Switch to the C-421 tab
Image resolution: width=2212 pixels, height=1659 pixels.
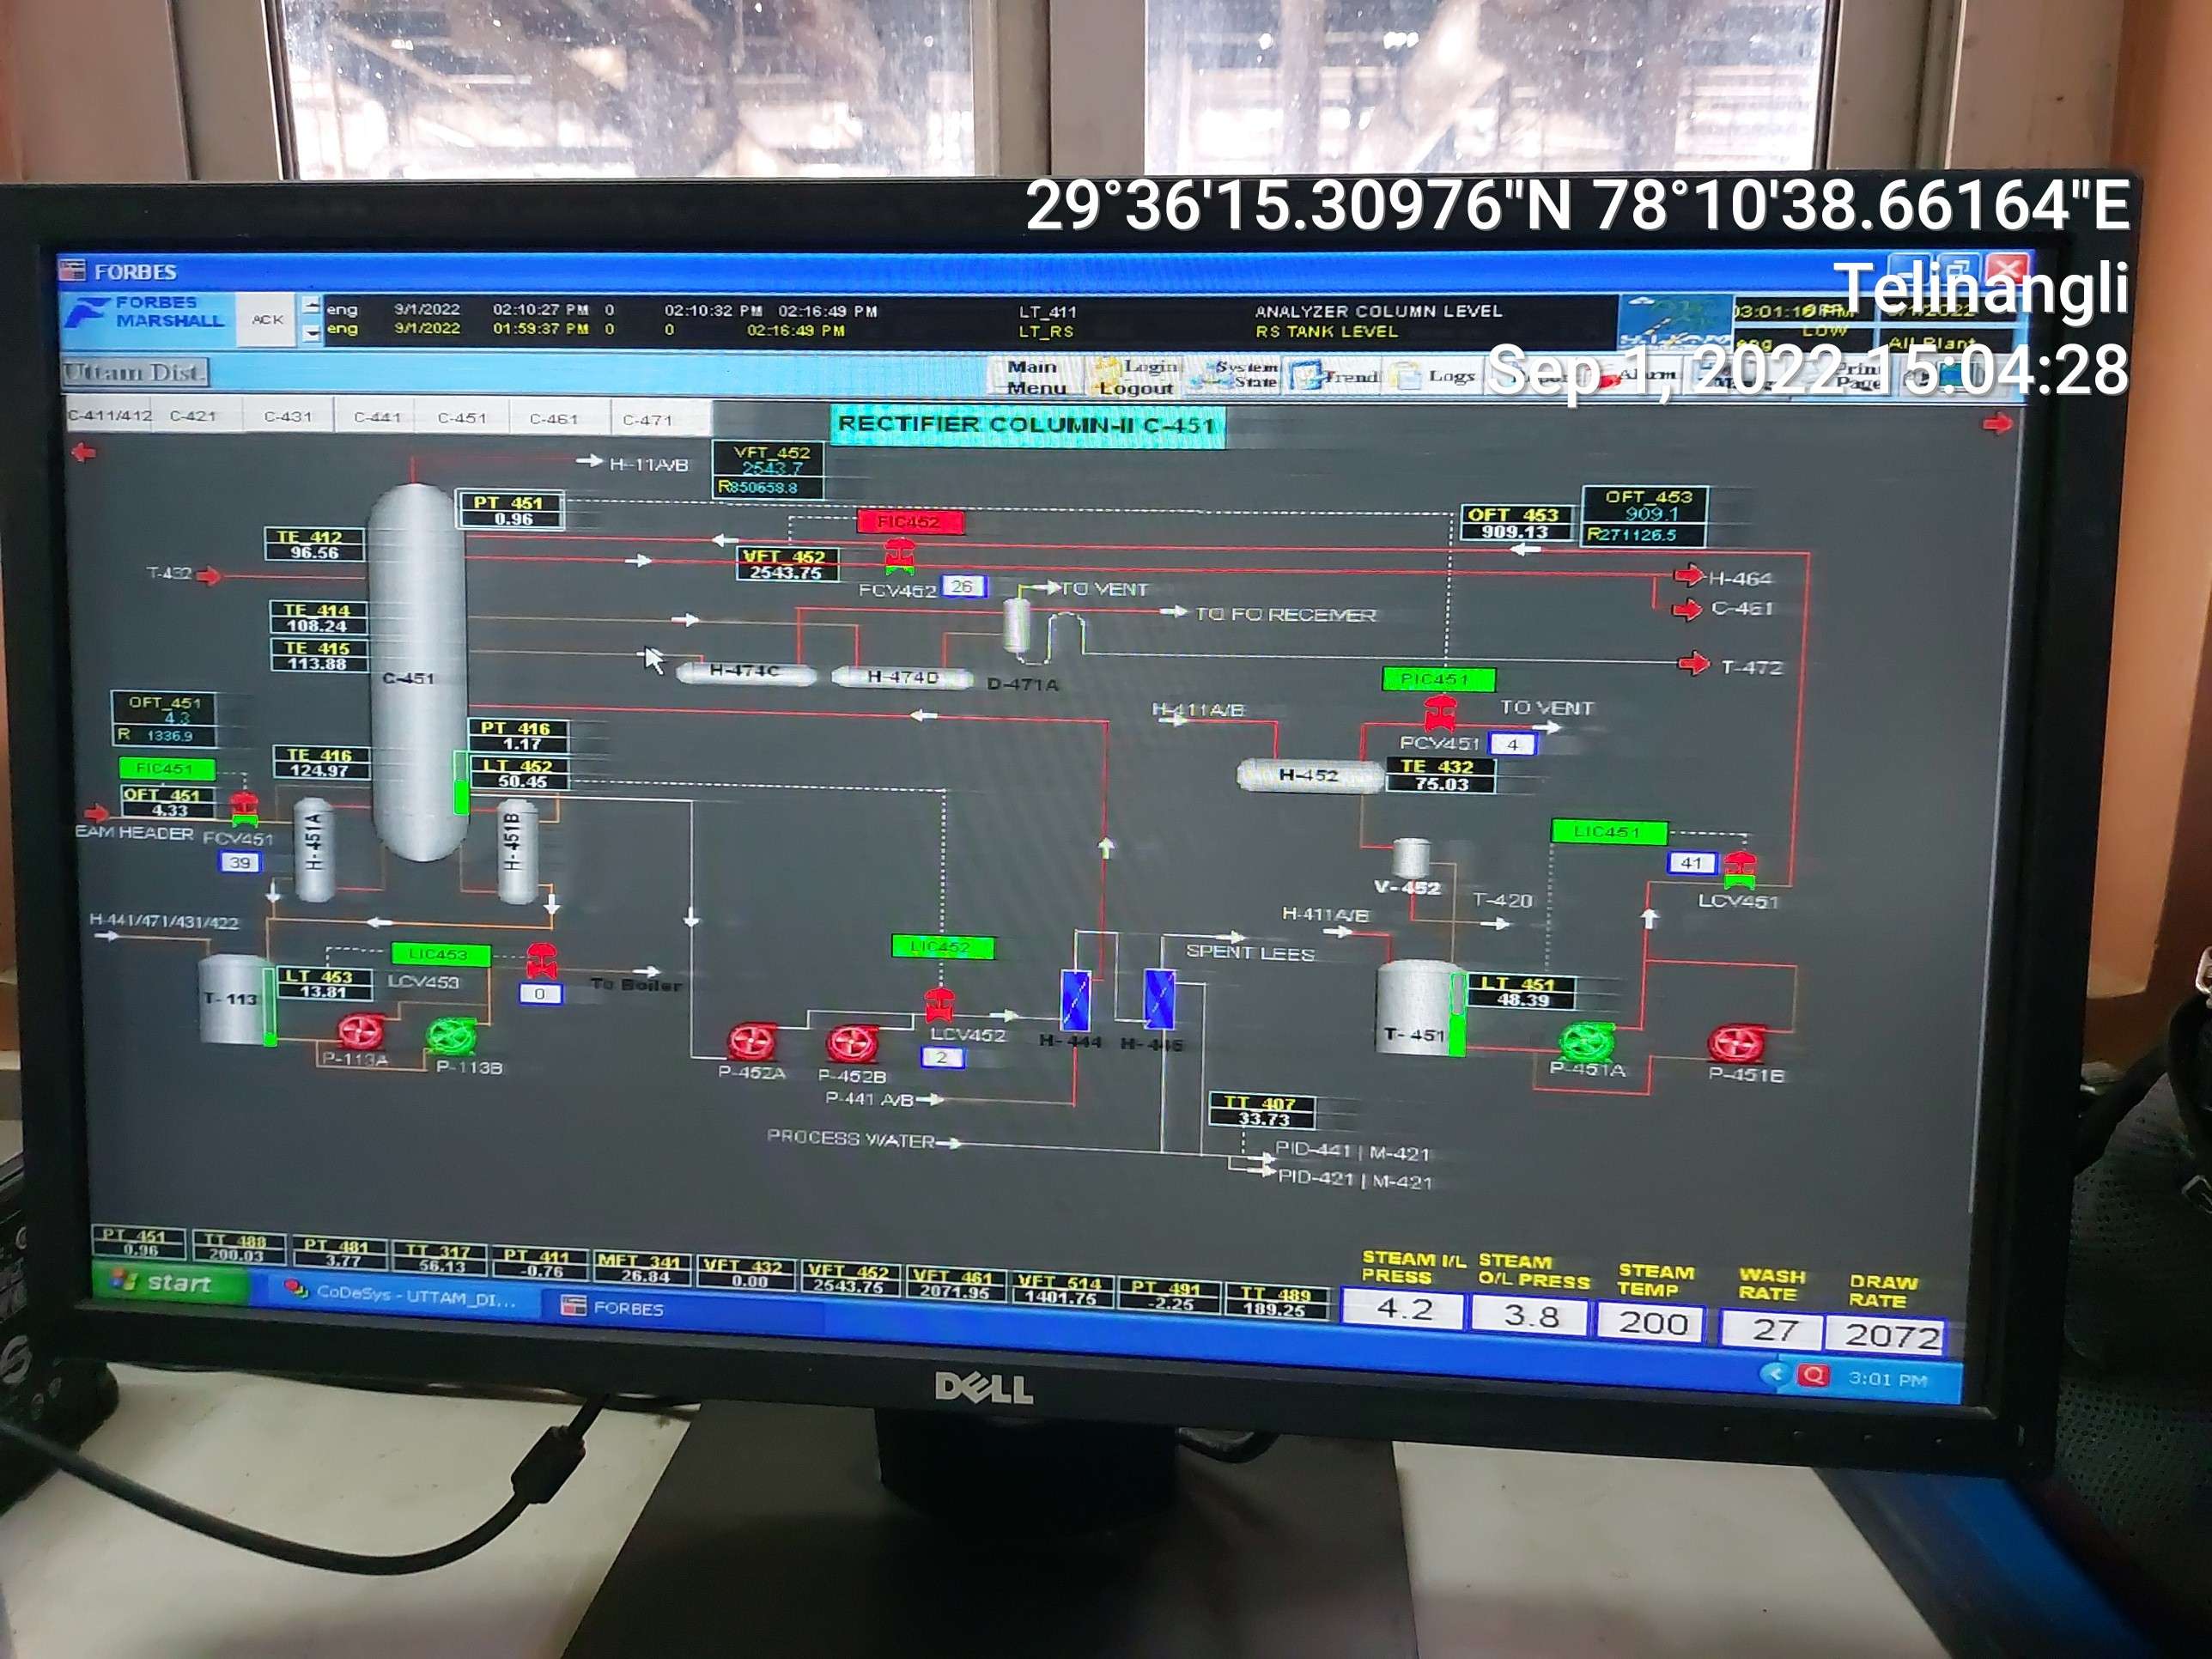(x=193, y=415)
